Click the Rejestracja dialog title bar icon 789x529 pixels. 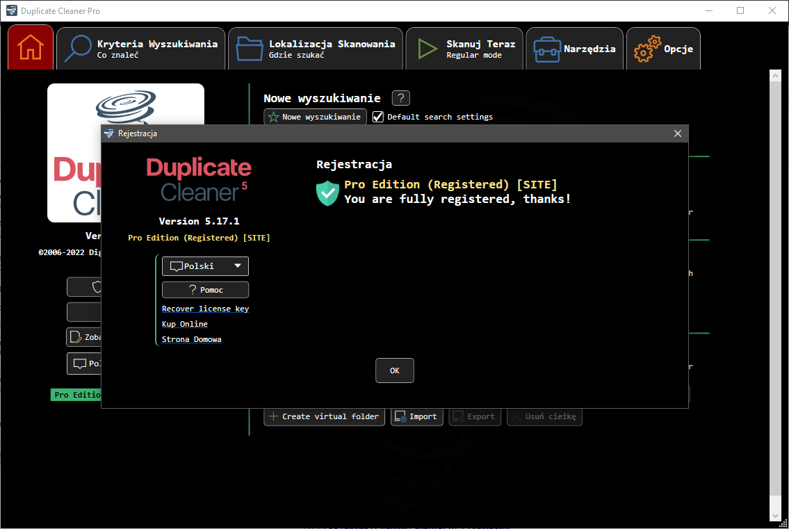(108, 133)
